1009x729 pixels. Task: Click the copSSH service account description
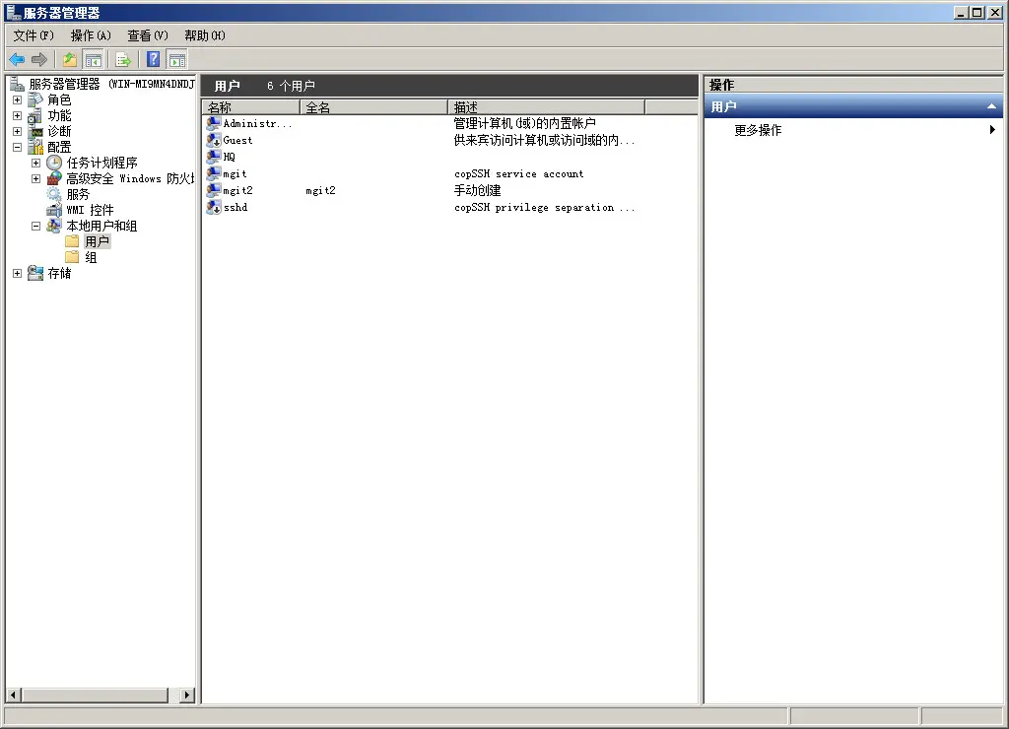(518, 173)
